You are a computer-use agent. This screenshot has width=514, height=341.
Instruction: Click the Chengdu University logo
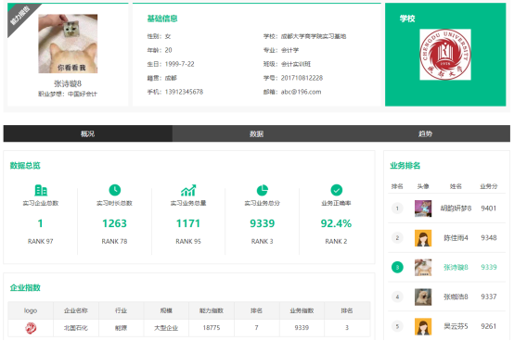(445, 55)
